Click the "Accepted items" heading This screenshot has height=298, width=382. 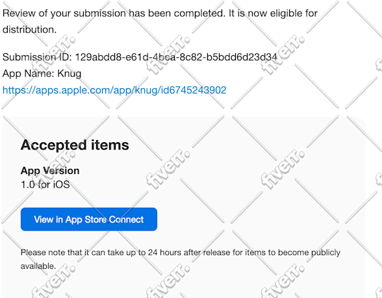(75, 145)
